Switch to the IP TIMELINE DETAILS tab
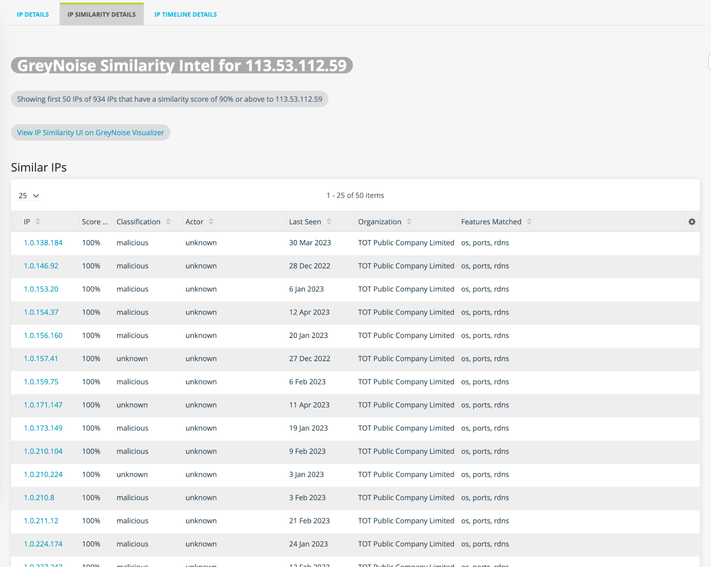This screenshot has width=711, height=567. click(x=185, y=14)
